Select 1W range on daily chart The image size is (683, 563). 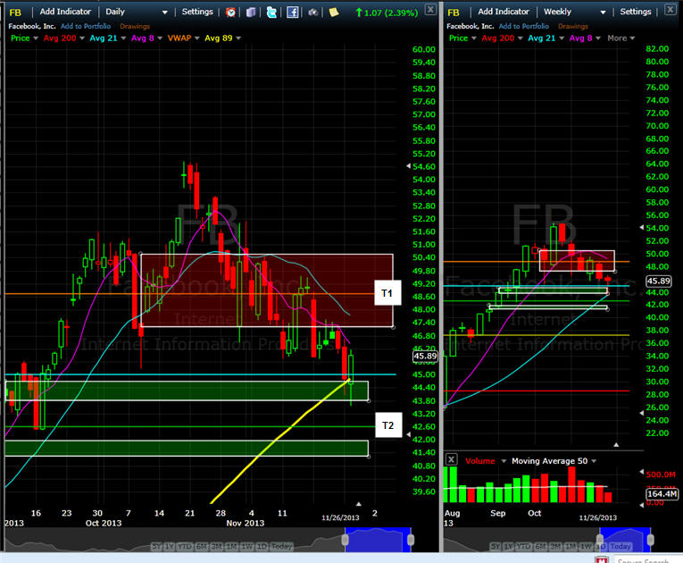247,546
